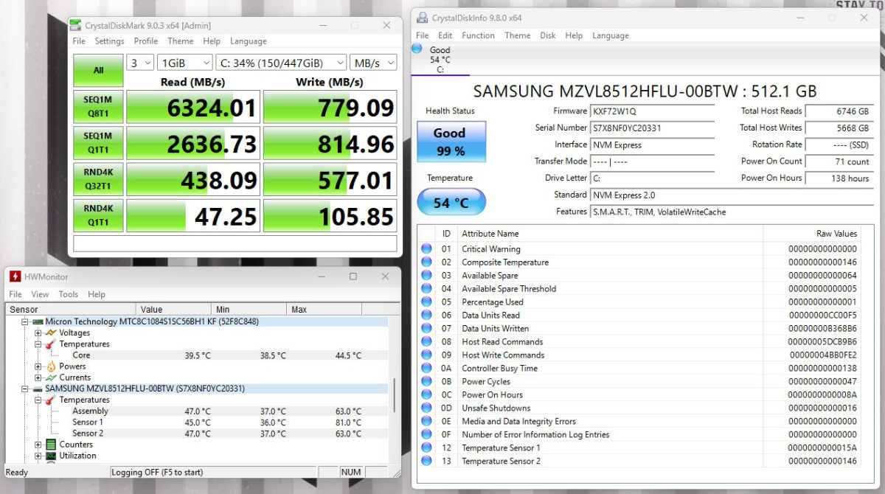
Task: Click the green All benchmark button
Action: [98, 70]
